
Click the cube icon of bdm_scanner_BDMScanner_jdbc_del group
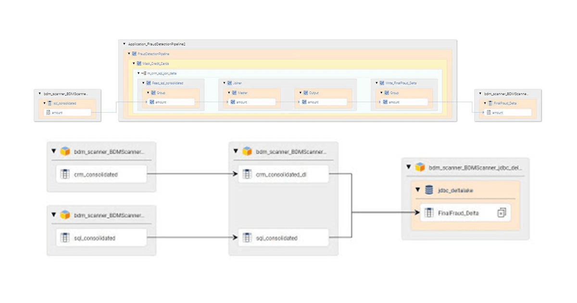tap(420, 167)
